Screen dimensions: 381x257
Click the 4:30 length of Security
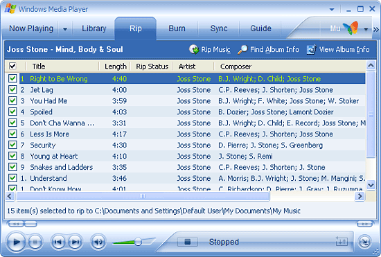coord(119,145)
